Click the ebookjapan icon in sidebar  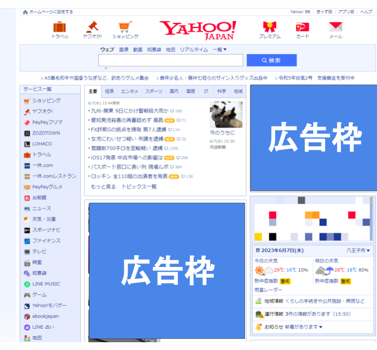[27, 316]
